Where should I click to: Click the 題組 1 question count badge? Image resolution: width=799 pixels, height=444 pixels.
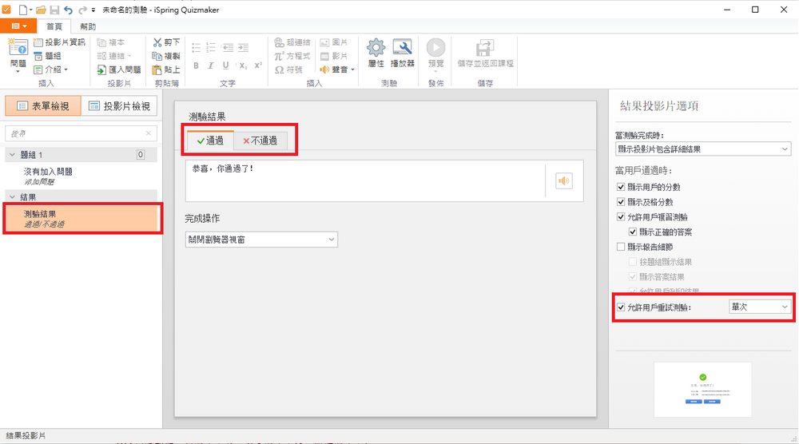coord(141,154)
